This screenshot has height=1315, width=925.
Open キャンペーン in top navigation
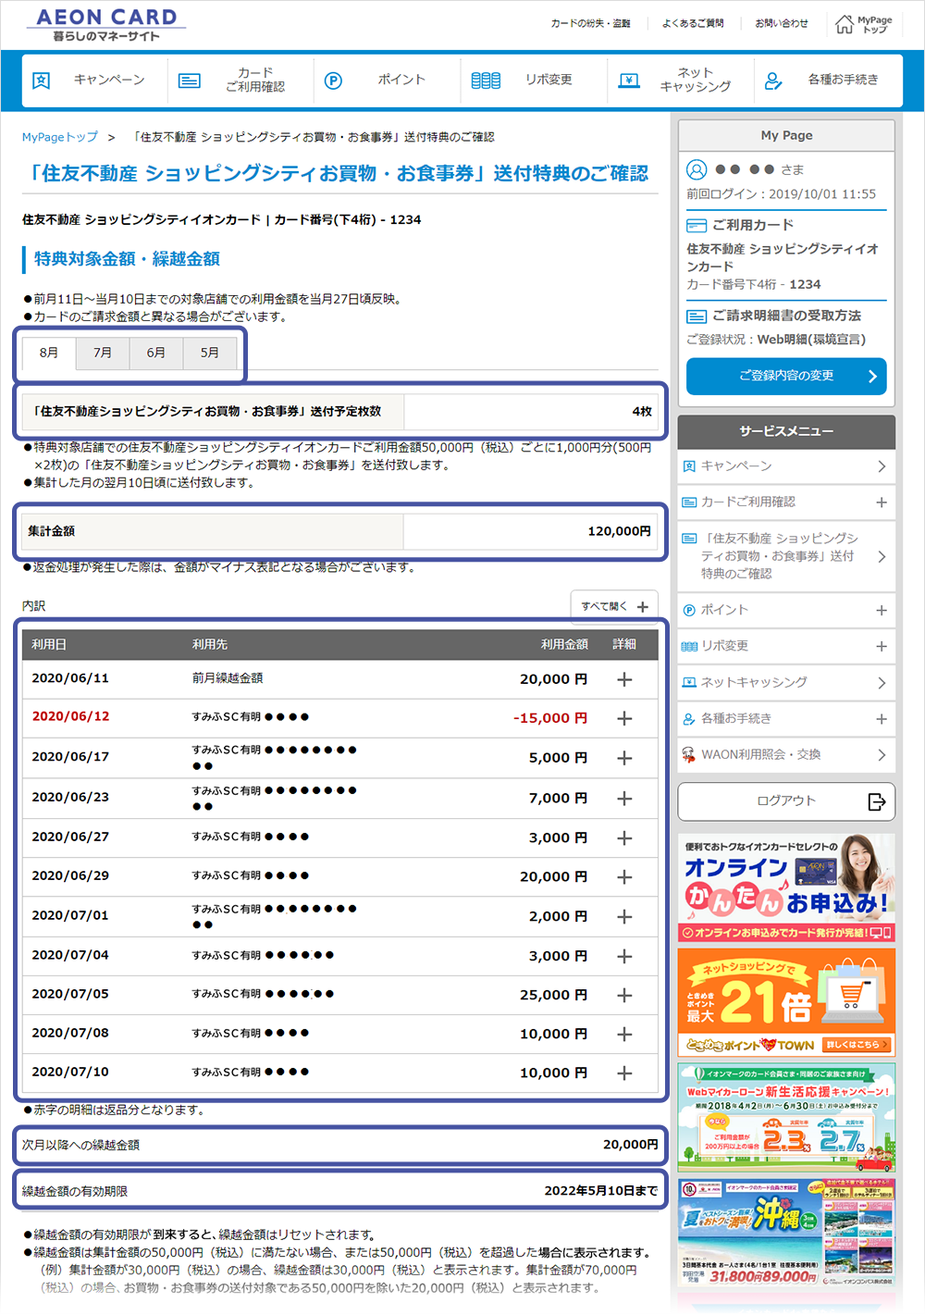point(94,81)
